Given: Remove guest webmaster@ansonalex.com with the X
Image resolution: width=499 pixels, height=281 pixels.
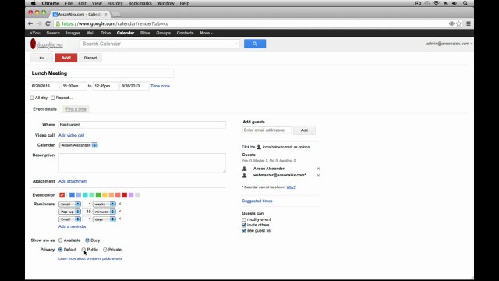Looking at the screenshot, I should coord(318,175).
